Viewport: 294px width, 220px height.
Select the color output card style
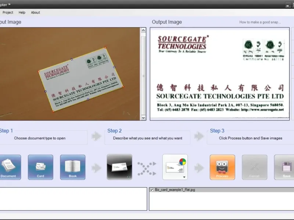point(175,167)
